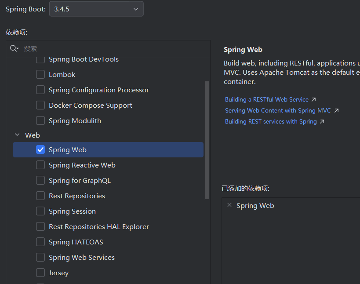Screen dimensions: 360x284
Task: Click the dependency list scrollbar
Action: click(x=207, y=140)
